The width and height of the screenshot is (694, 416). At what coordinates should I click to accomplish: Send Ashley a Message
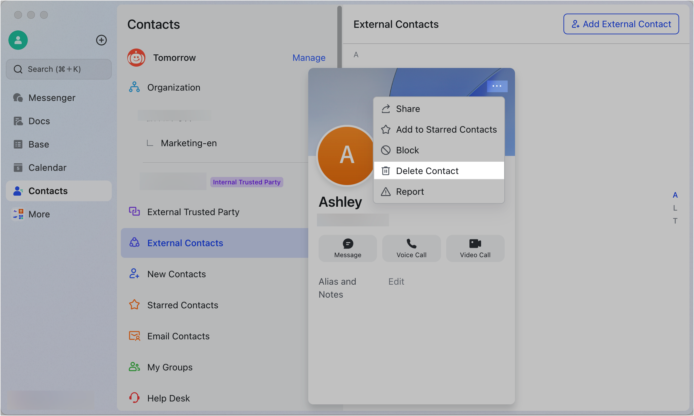347,248
